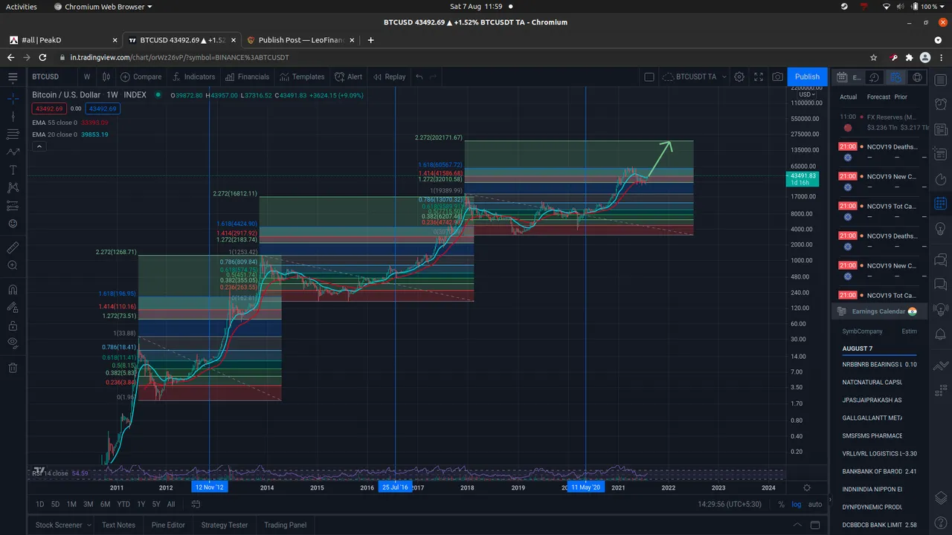Select the trend line drawing tool
Screen dimensions: 952x535
(13, 116)
